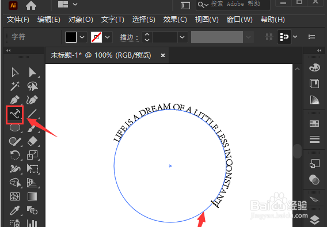
Task: Open the Stroke panel lines icon
Action: (314, 139)
